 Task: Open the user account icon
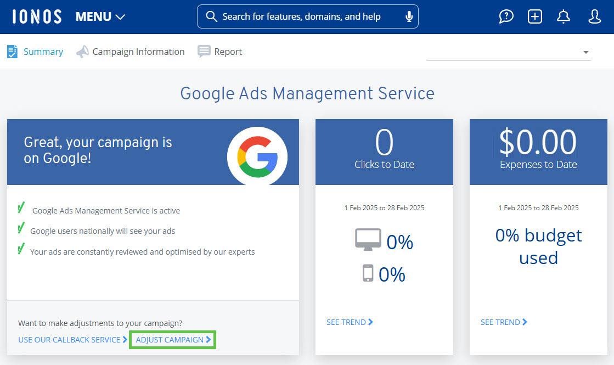tap(595, 16)
